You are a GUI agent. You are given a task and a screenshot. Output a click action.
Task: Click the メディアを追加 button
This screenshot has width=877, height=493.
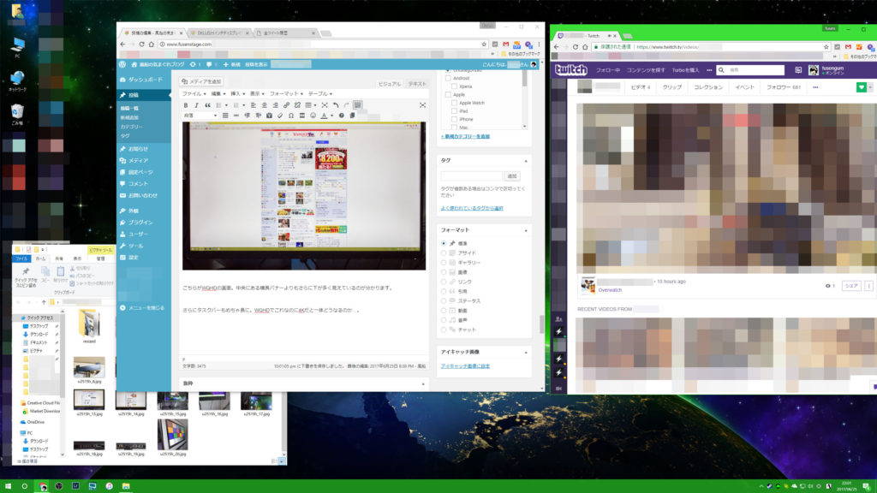[201, 81]
